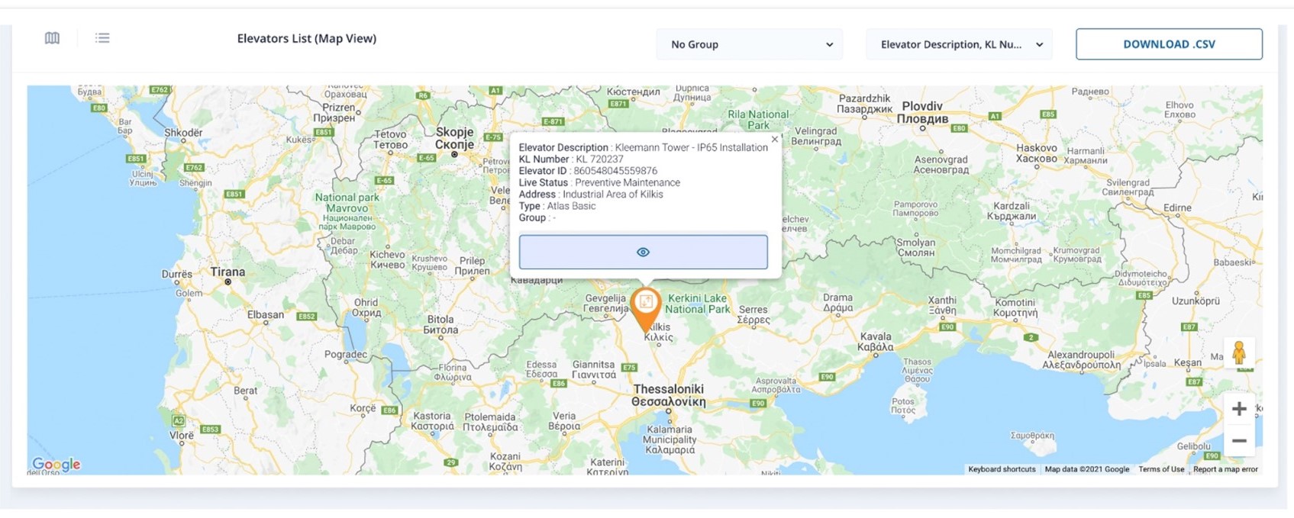Close the elevator info popup
Viewport: 1294px width, 518px height.
pos(775,139)
